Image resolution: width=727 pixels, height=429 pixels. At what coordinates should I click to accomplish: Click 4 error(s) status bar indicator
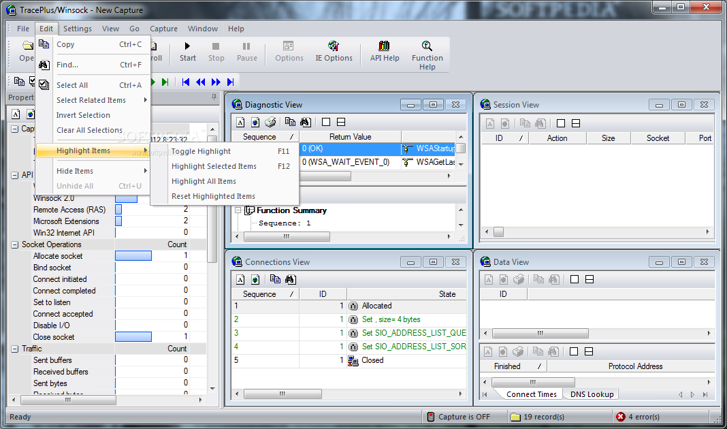[x=638, y=417]
